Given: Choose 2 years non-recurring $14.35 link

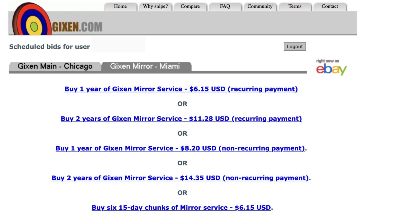Looking at the screenshot, I should tap(180, 178).
